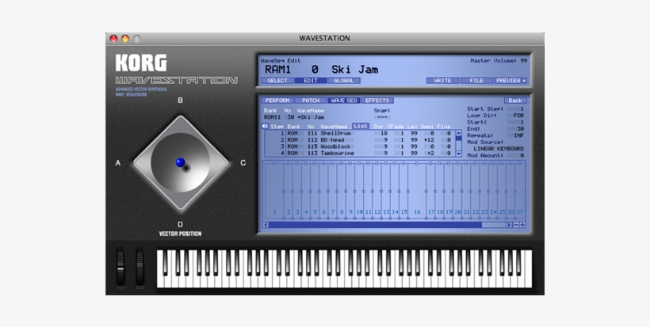This screenshot has height=327, width=650.
Task: Select timeline step 1
Action: 274,212
